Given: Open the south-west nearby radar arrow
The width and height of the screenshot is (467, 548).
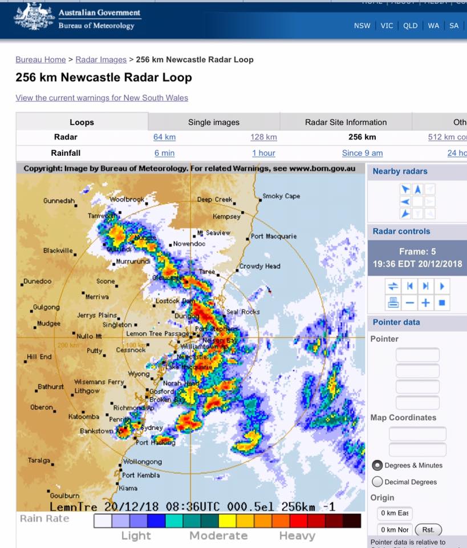Looking at the screenshot, I should (405, 213).
